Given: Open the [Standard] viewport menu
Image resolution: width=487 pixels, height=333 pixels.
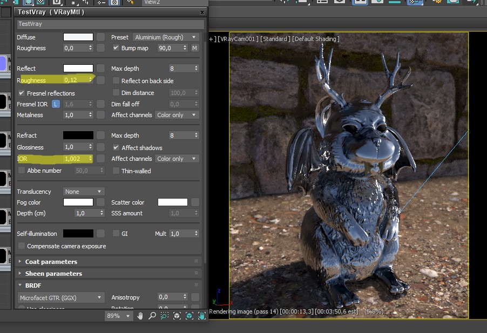Looking at the screenshot, I should tap(275, 39).
